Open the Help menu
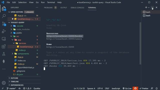The width and height of the screenshot is (160, 90). coord(59,2)
